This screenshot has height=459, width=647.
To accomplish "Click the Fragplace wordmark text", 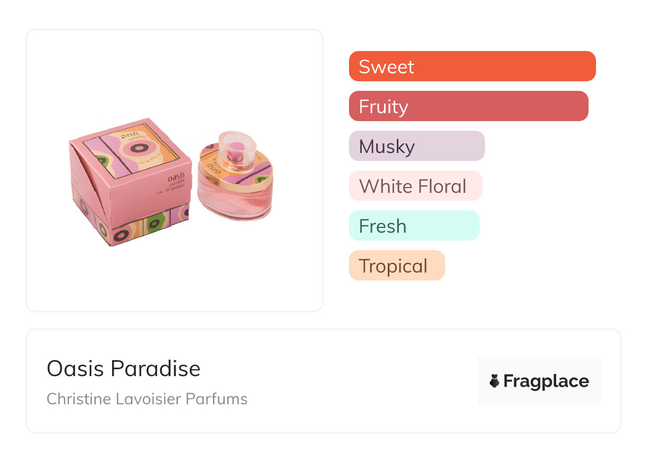I will coord(546,381).
